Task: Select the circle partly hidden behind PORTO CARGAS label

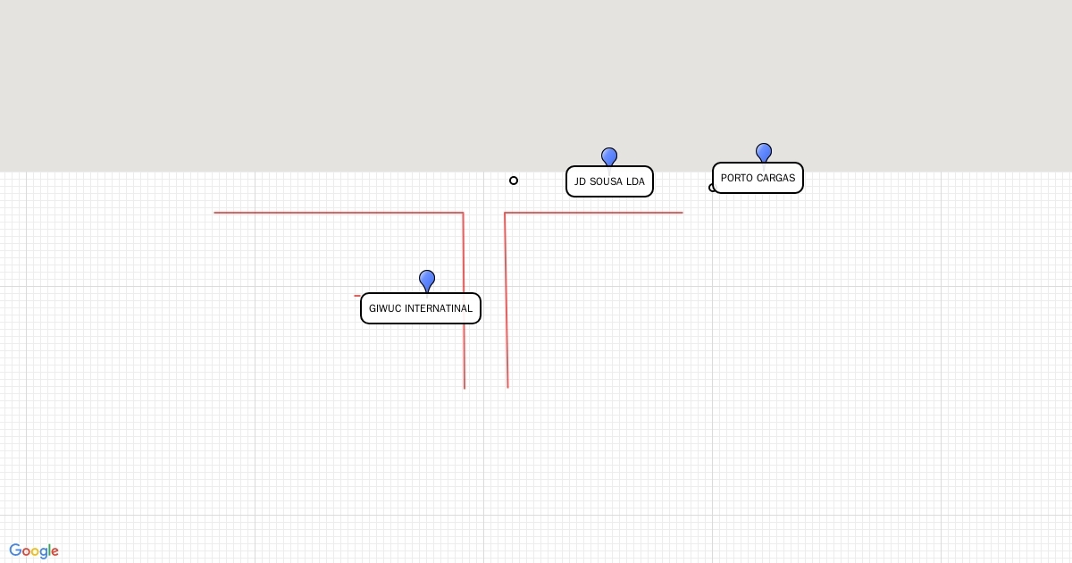Action: click(712, 188)
